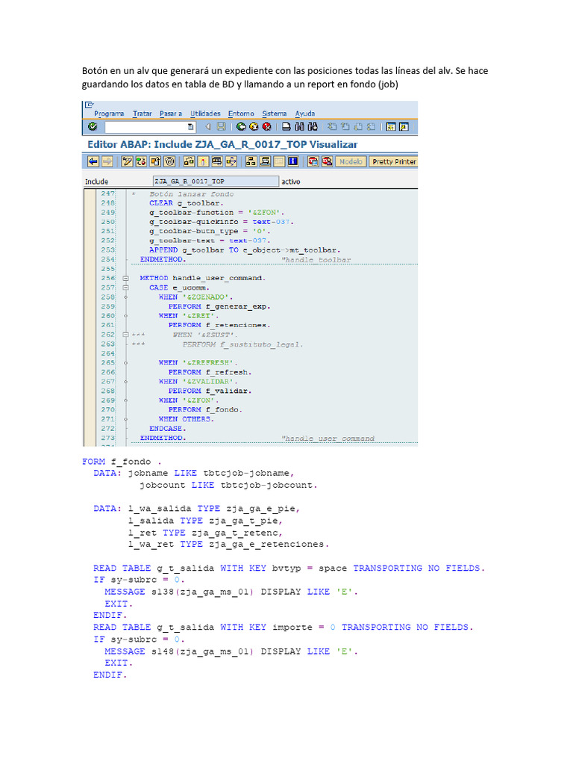
Task: Click the Next Page icon
Action: point(358,127)
